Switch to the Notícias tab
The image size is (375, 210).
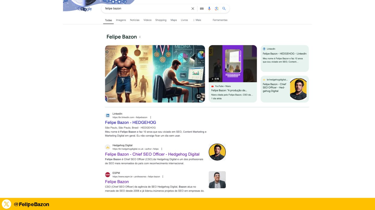(135, 20)
